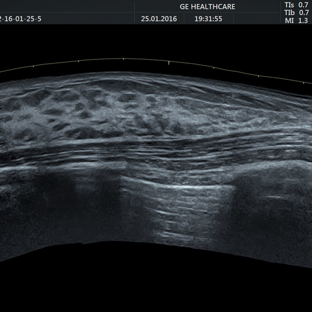
Task: Click the rightmost tick on the dotted ruler
Action: tap(304, 83)
